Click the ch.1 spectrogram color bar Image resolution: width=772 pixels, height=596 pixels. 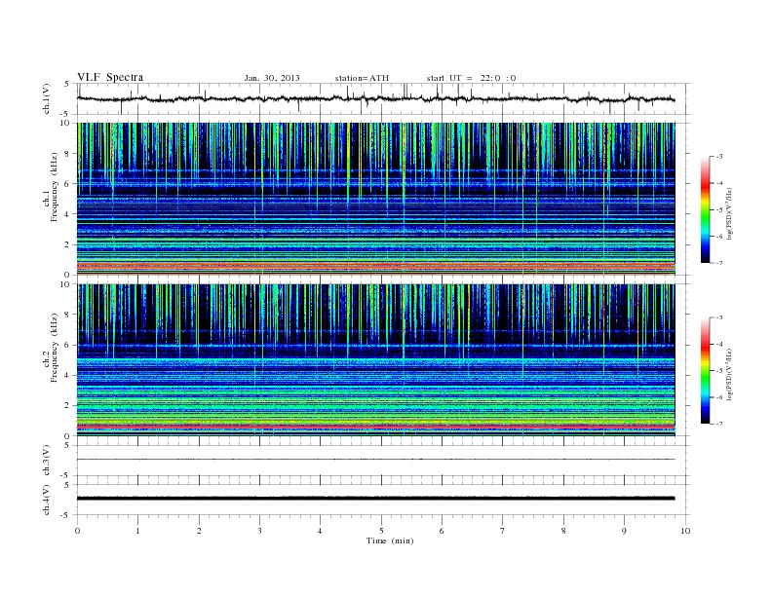pos(705,210)
